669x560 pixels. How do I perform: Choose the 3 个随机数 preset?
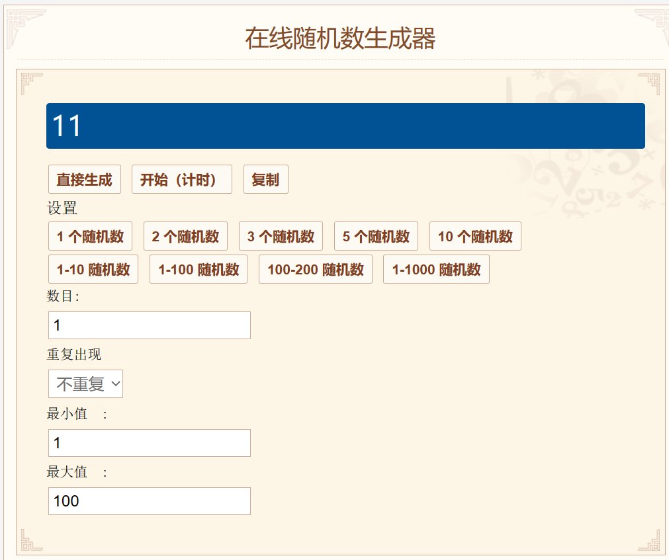pyautogui.click(x=281, y=236)
